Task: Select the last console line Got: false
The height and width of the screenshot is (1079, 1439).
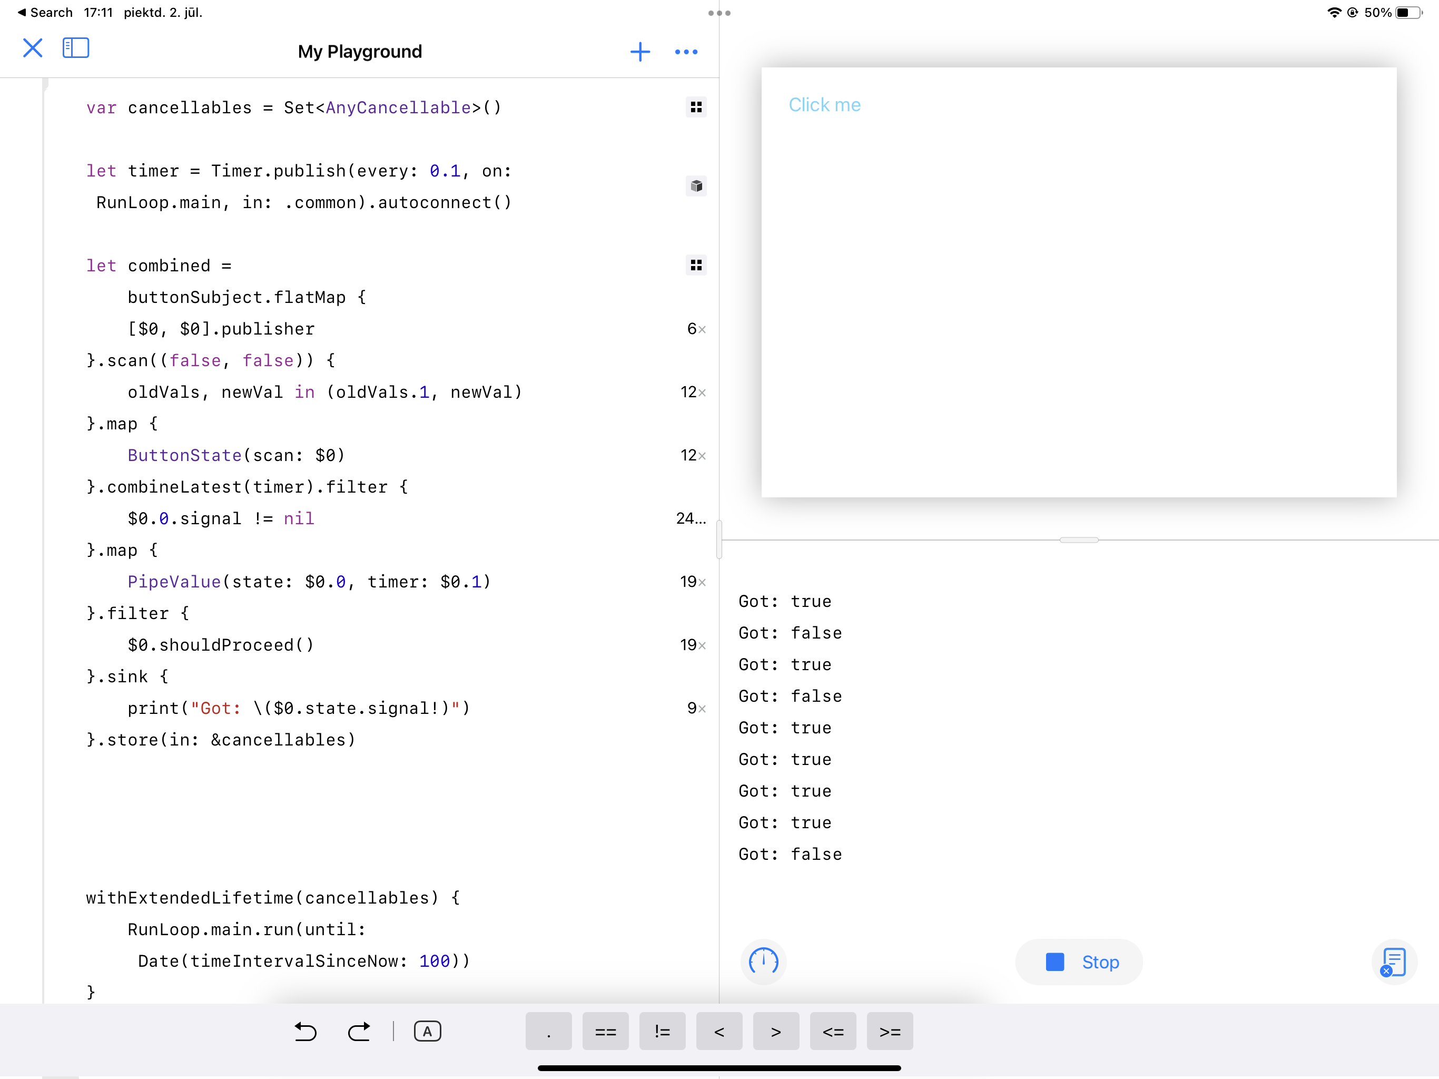Action: coord(791,855)
